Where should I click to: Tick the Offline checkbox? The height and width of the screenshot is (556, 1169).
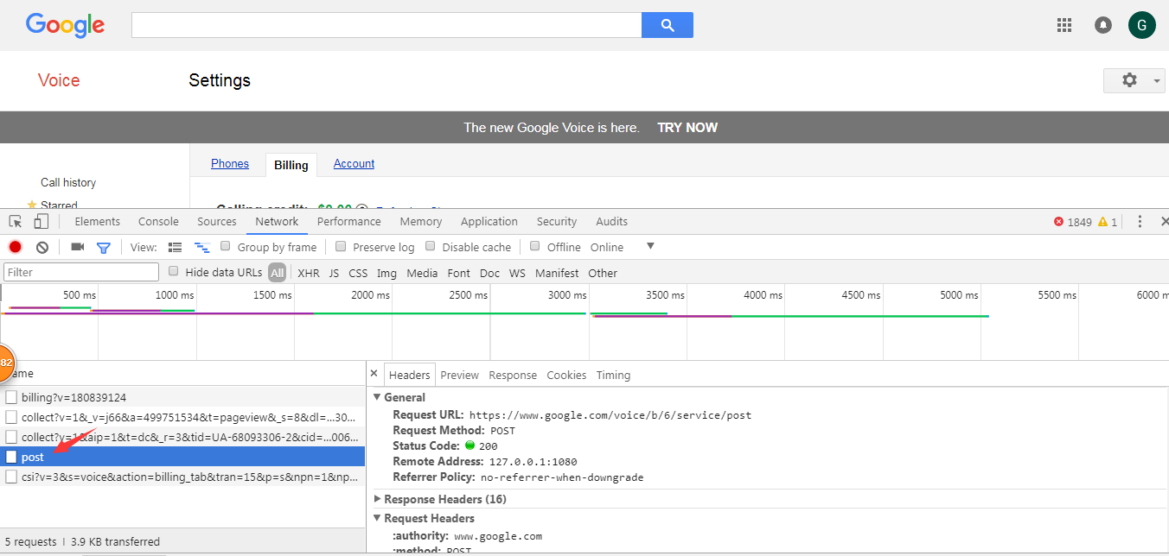pos(535,246)
